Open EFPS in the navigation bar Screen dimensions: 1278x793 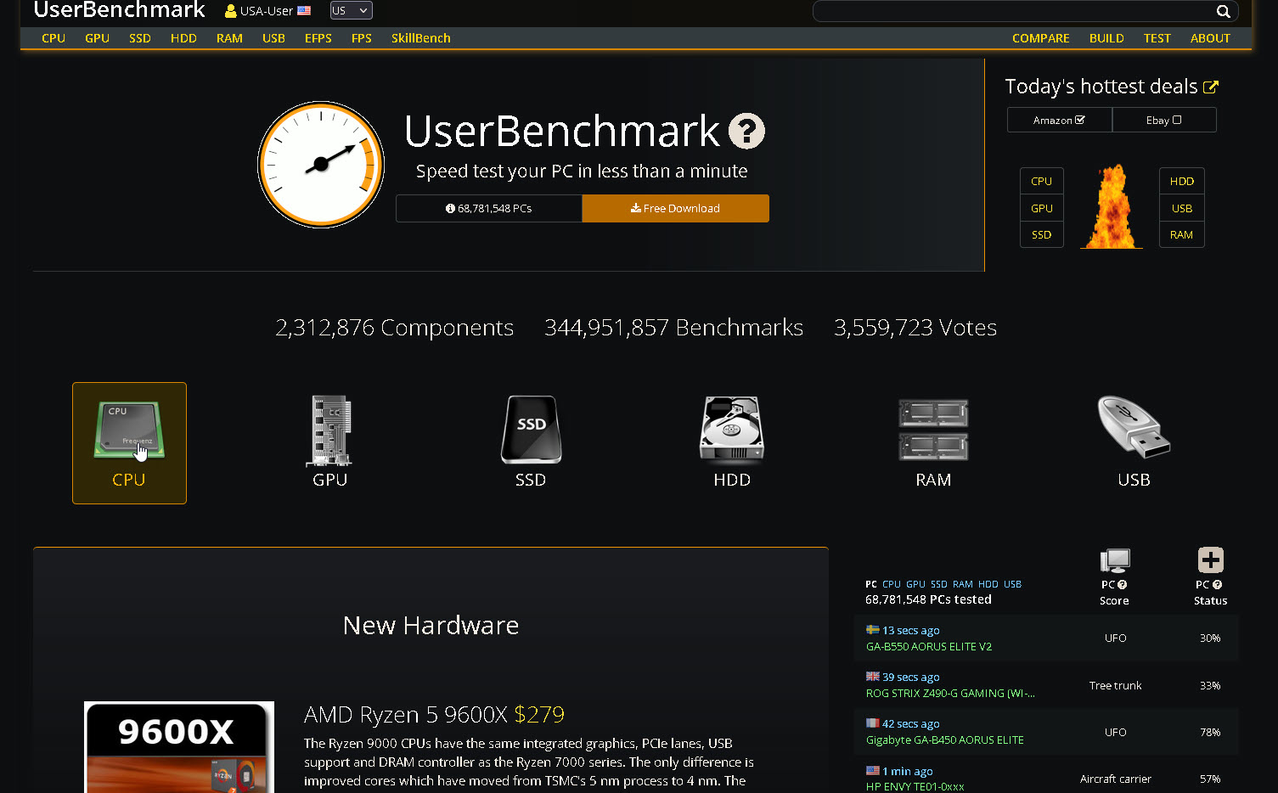point(318,38)
